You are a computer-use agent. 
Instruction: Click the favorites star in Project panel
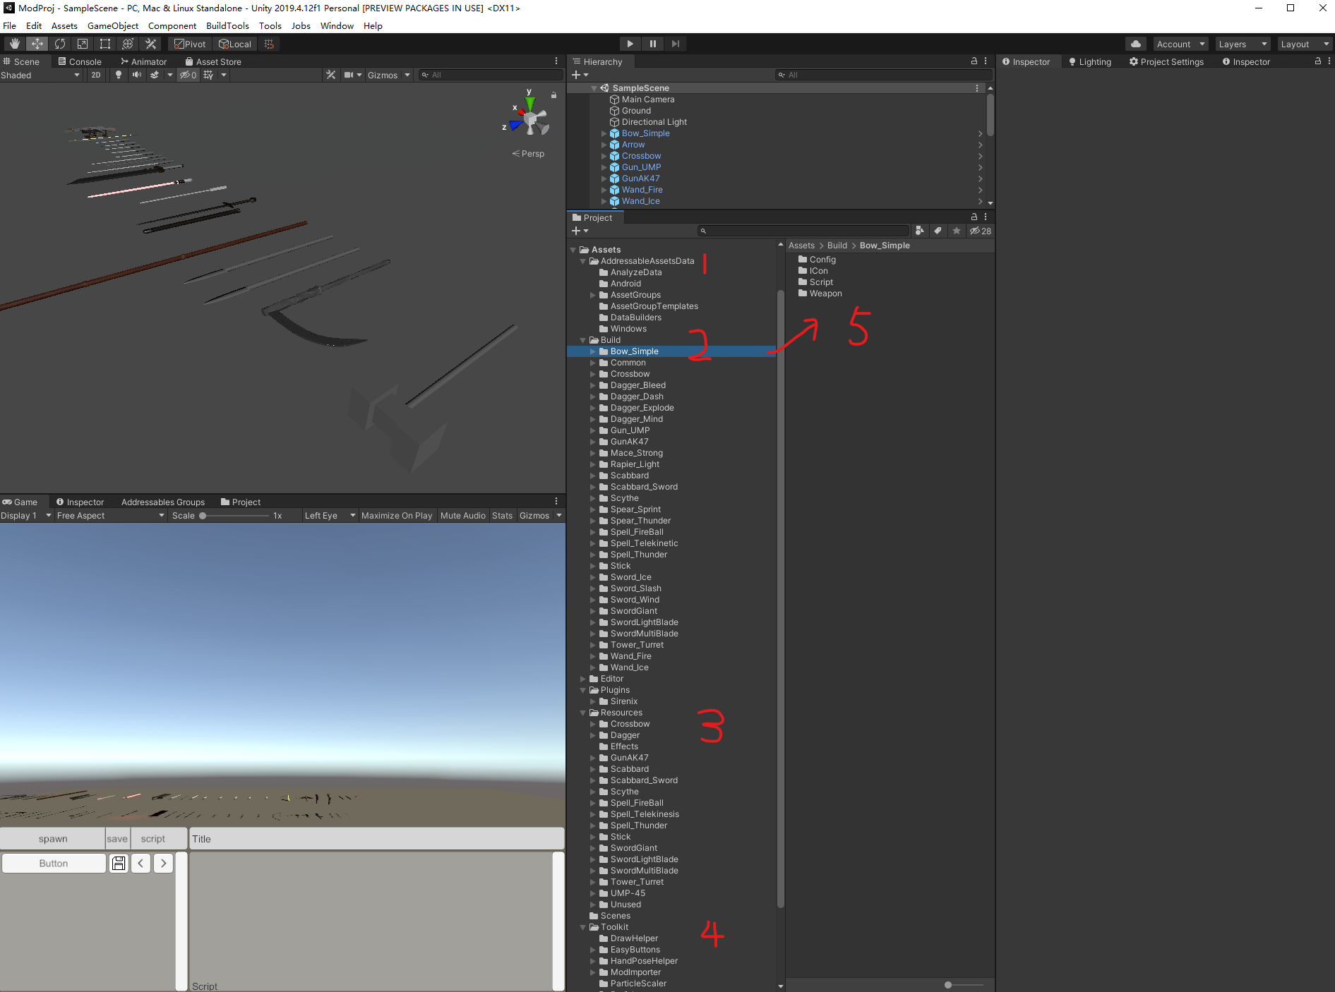[957, 231]
